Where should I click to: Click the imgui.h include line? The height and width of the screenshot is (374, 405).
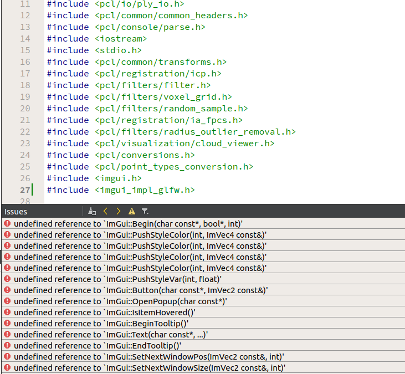tap(94, 178)
